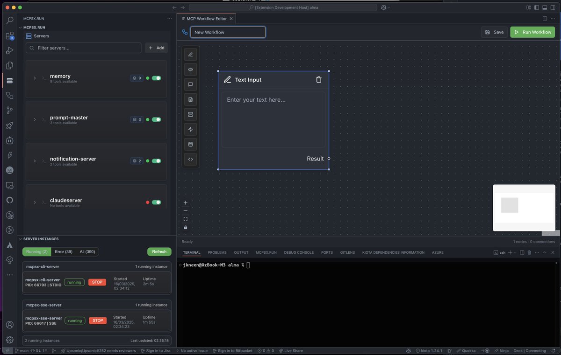Open the Search view in activity bar
Screen dimensions: 561x355
pos(10,21)
